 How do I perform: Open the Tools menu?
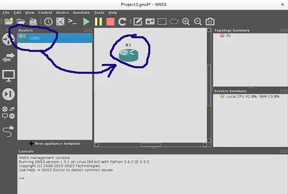(x=99, y=13)
